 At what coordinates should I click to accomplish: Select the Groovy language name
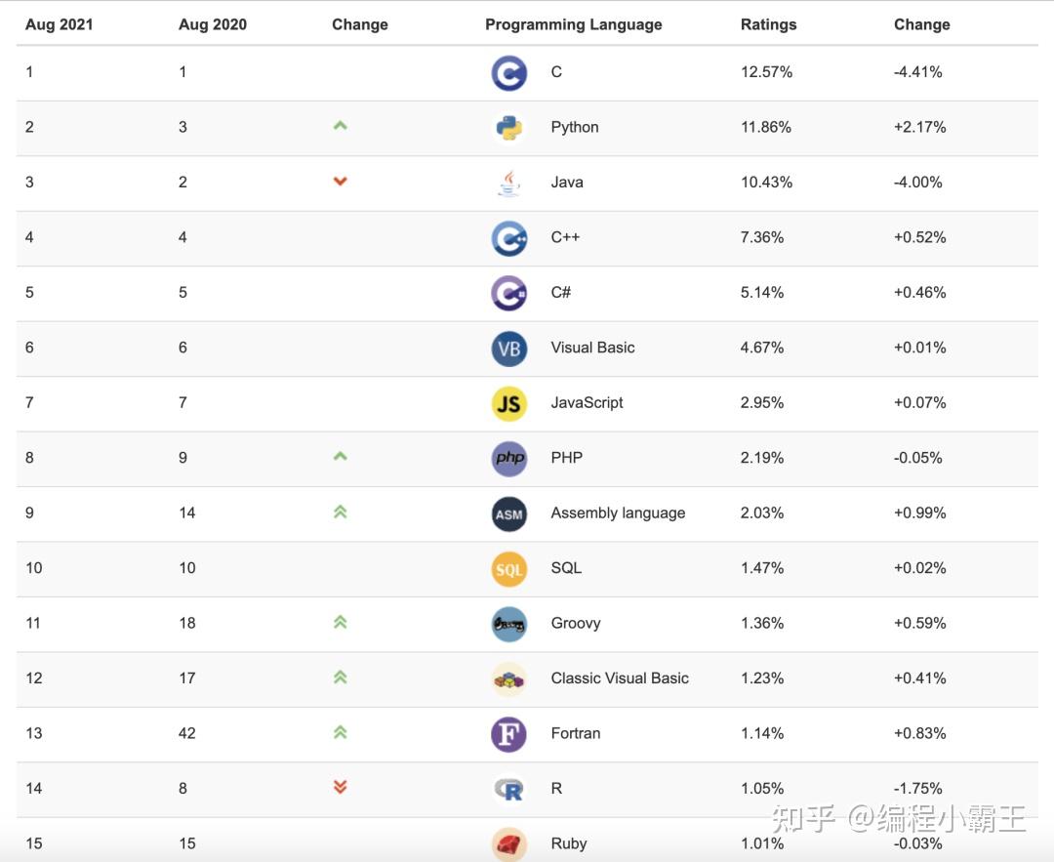pyautogui.click(x=575, y=623)
